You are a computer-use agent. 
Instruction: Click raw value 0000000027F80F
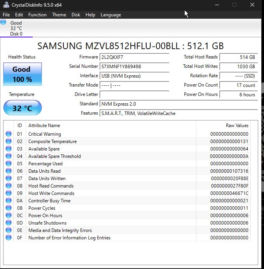tap(230, 186)
